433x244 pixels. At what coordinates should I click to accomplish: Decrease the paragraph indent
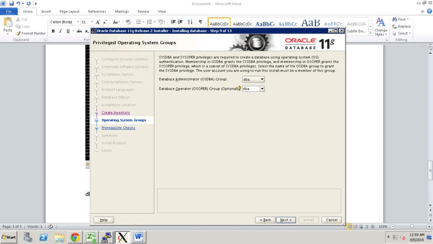(173, 22)
